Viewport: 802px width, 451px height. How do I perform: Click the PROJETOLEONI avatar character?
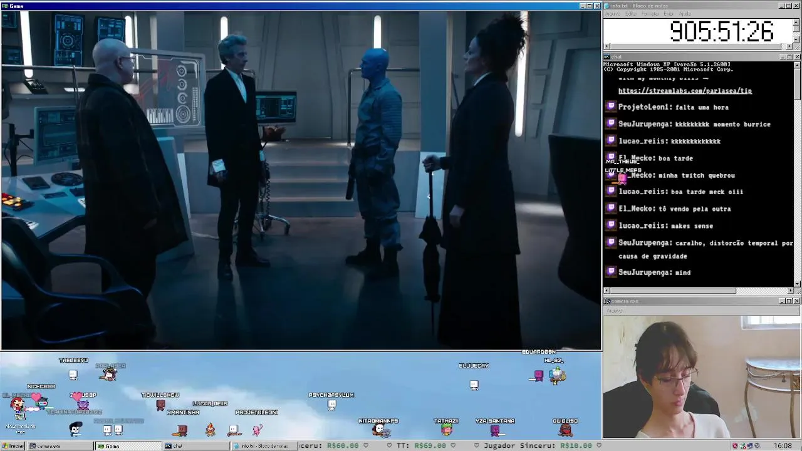(257, 430)
